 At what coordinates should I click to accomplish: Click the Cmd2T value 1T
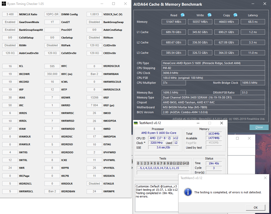[x=52, y=22]
